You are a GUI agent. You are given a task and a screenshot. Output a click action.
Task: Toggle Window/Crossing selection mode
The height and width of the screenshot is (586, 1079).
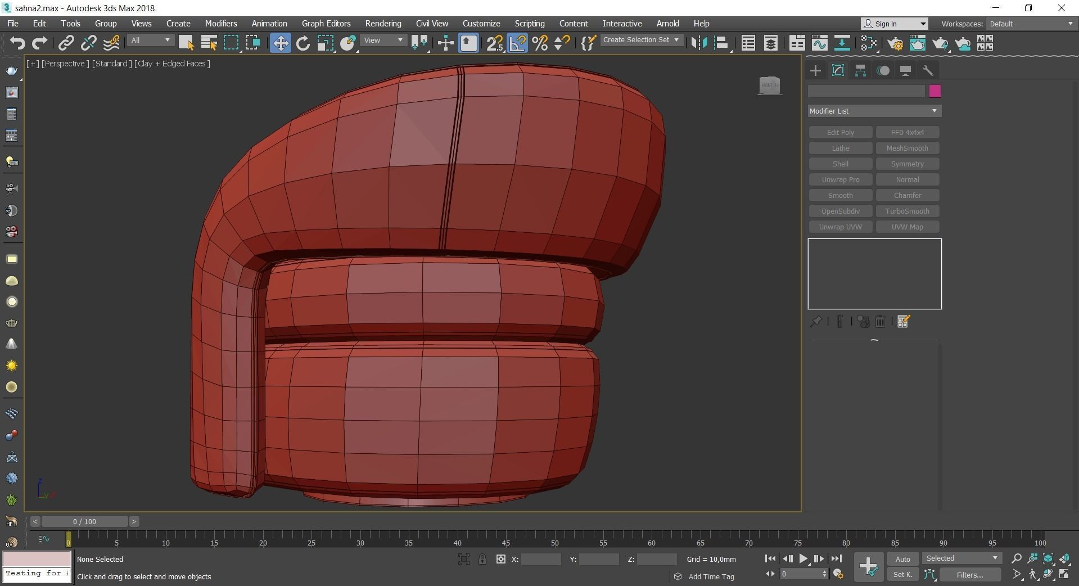[254, 43]
